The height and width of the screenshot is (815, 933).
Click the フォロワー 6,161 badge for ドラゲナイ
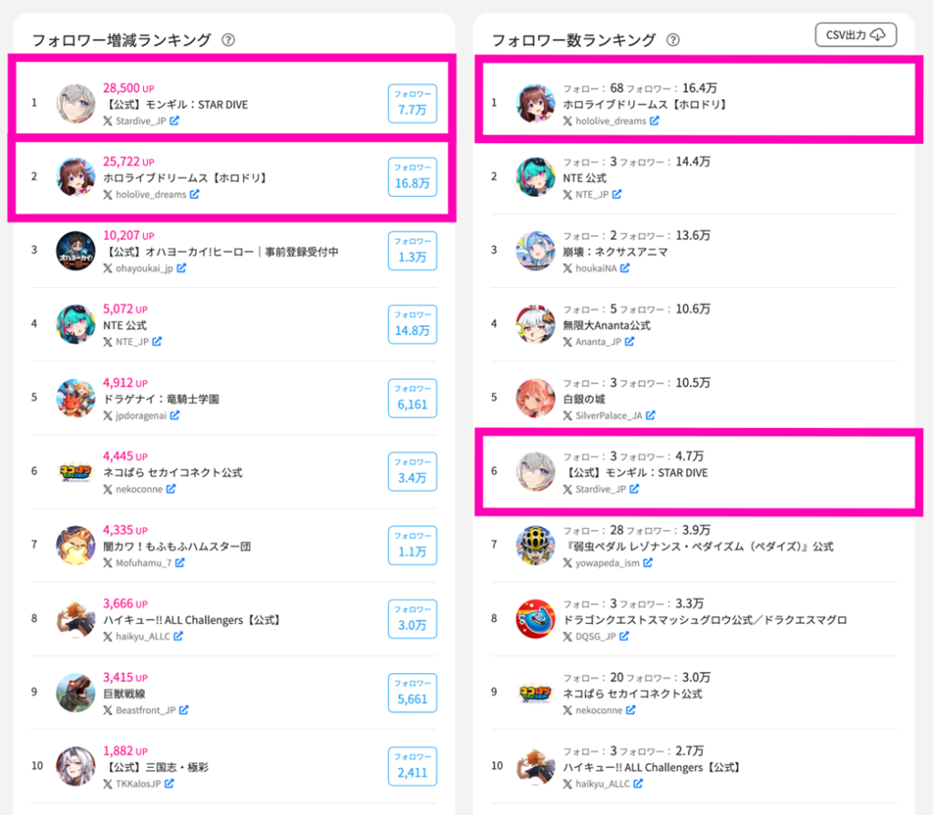pyautogui.click(x=413, y=398)
